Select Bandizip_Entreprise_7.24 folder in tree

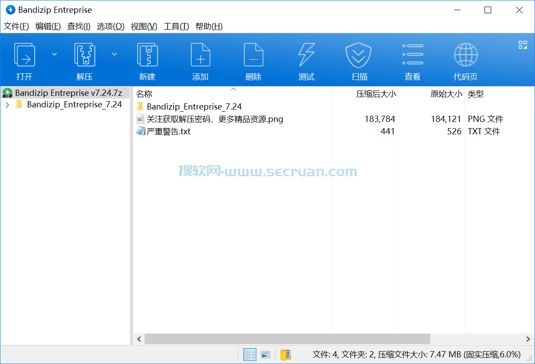pyautogui.click(x=74, y=105)
